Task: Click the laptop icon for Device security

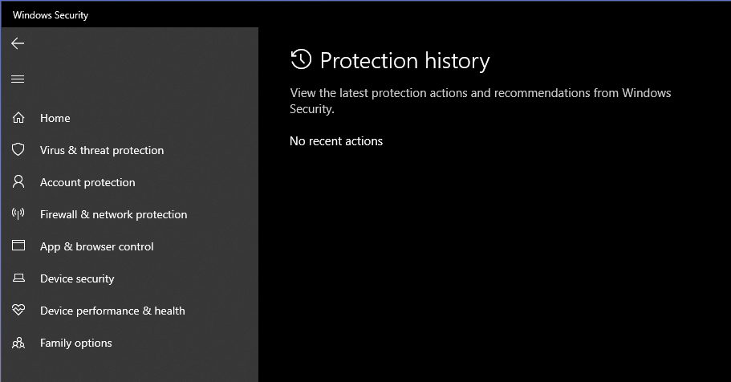Action: tap(18, 278)
